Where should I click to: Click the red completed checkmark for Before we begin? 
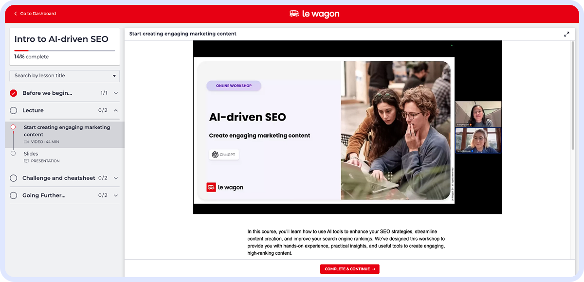(x=13, y=93)
